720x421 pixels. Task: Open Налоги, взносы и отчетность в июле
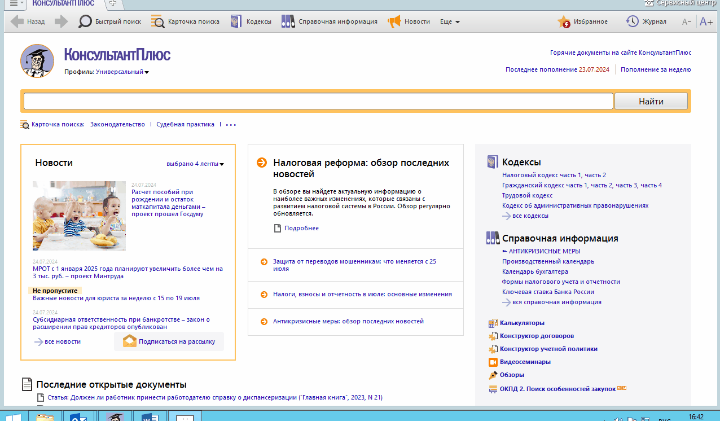pos(362,295)
